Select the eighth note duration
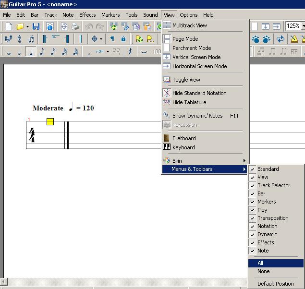Image resolution: width=305 pixels, height=289 pixels. point(42,52)
